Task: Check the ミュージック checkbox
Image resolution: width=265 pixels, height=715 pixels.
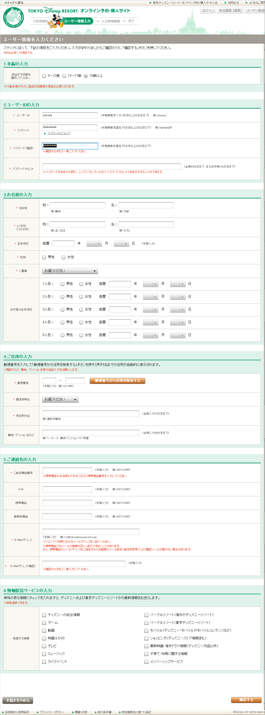Action: pyautogui.click(x=44, y=654)
